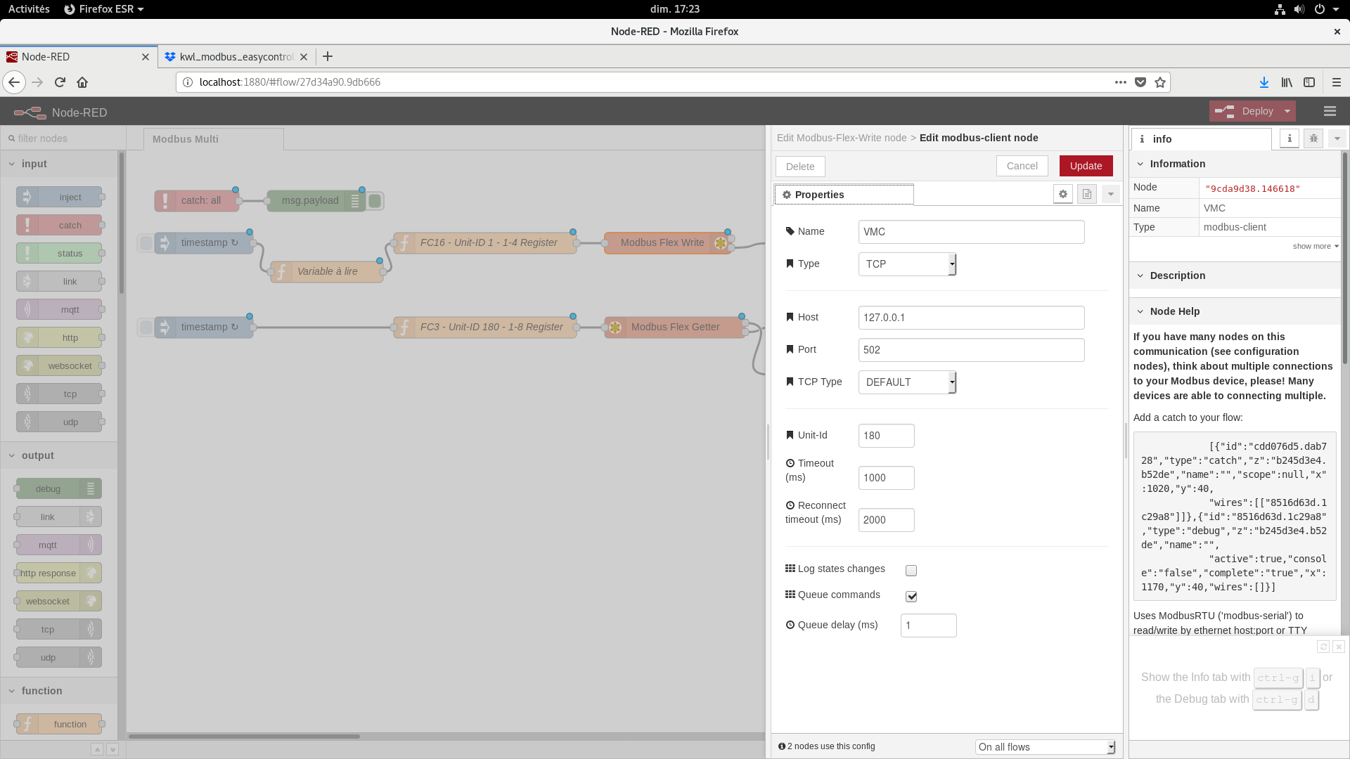Select the input tcp palette node
The height and width of the screenshot is (759, 1350).
point(59,394)
